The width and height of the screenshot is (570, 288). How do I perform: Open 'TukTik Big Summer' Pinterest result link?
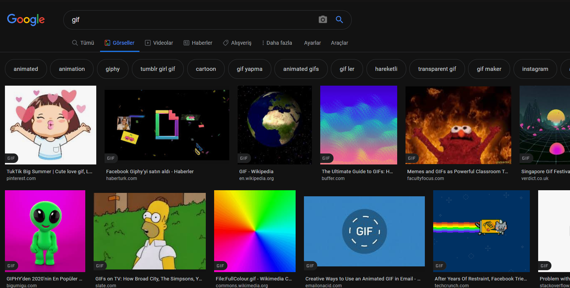49,172
